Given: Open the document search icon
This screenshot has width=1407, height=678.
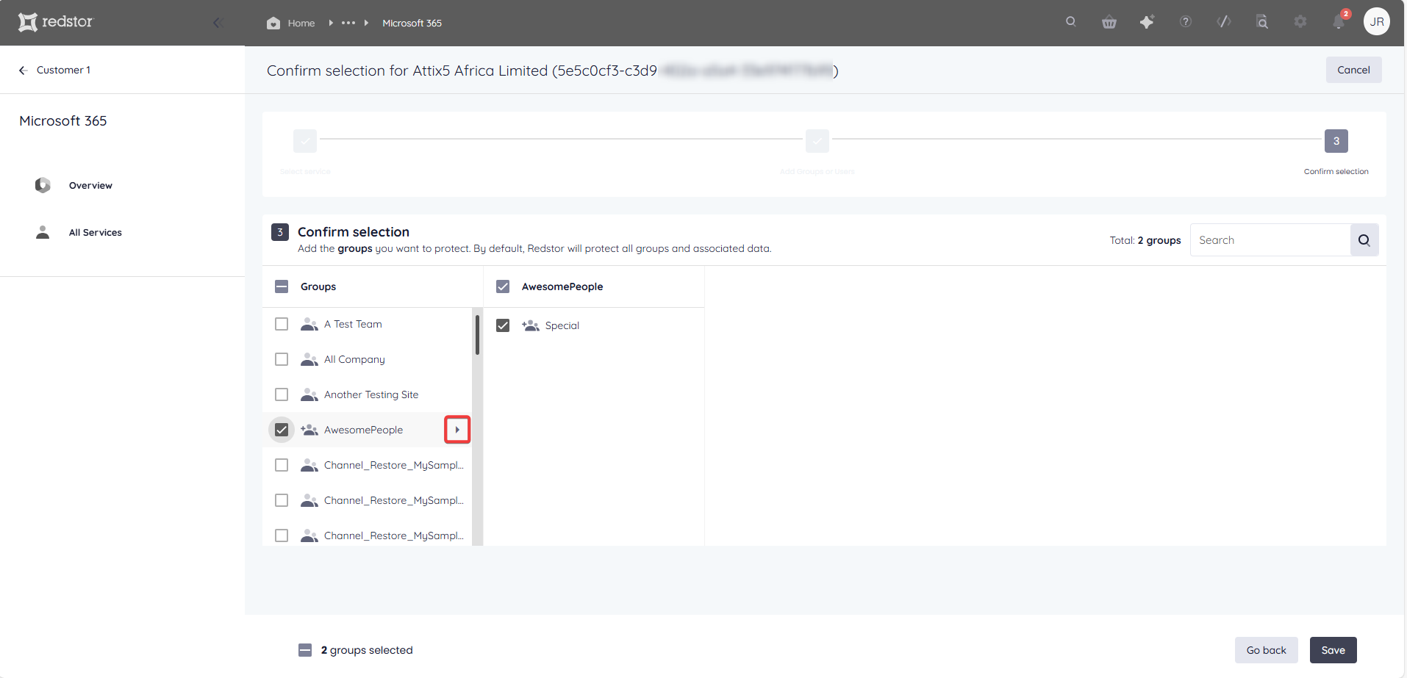Looking at the screenshot, I should pos(1262,22).
